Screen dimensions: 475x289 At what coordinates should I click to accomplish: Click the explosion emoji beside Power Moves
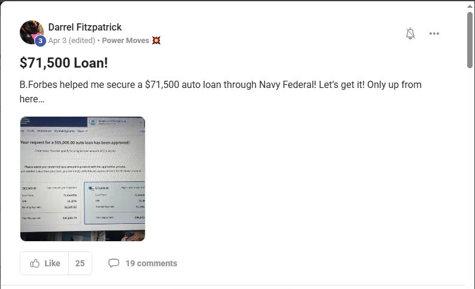156,41
